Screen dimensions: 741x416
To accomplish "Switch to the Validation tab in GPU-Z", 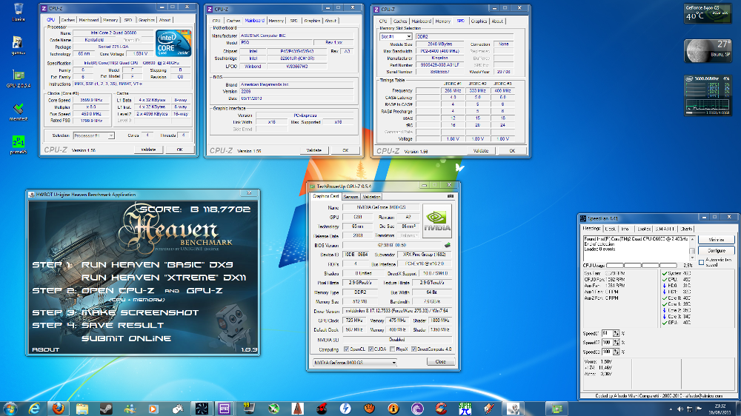I will click(371, 196).
